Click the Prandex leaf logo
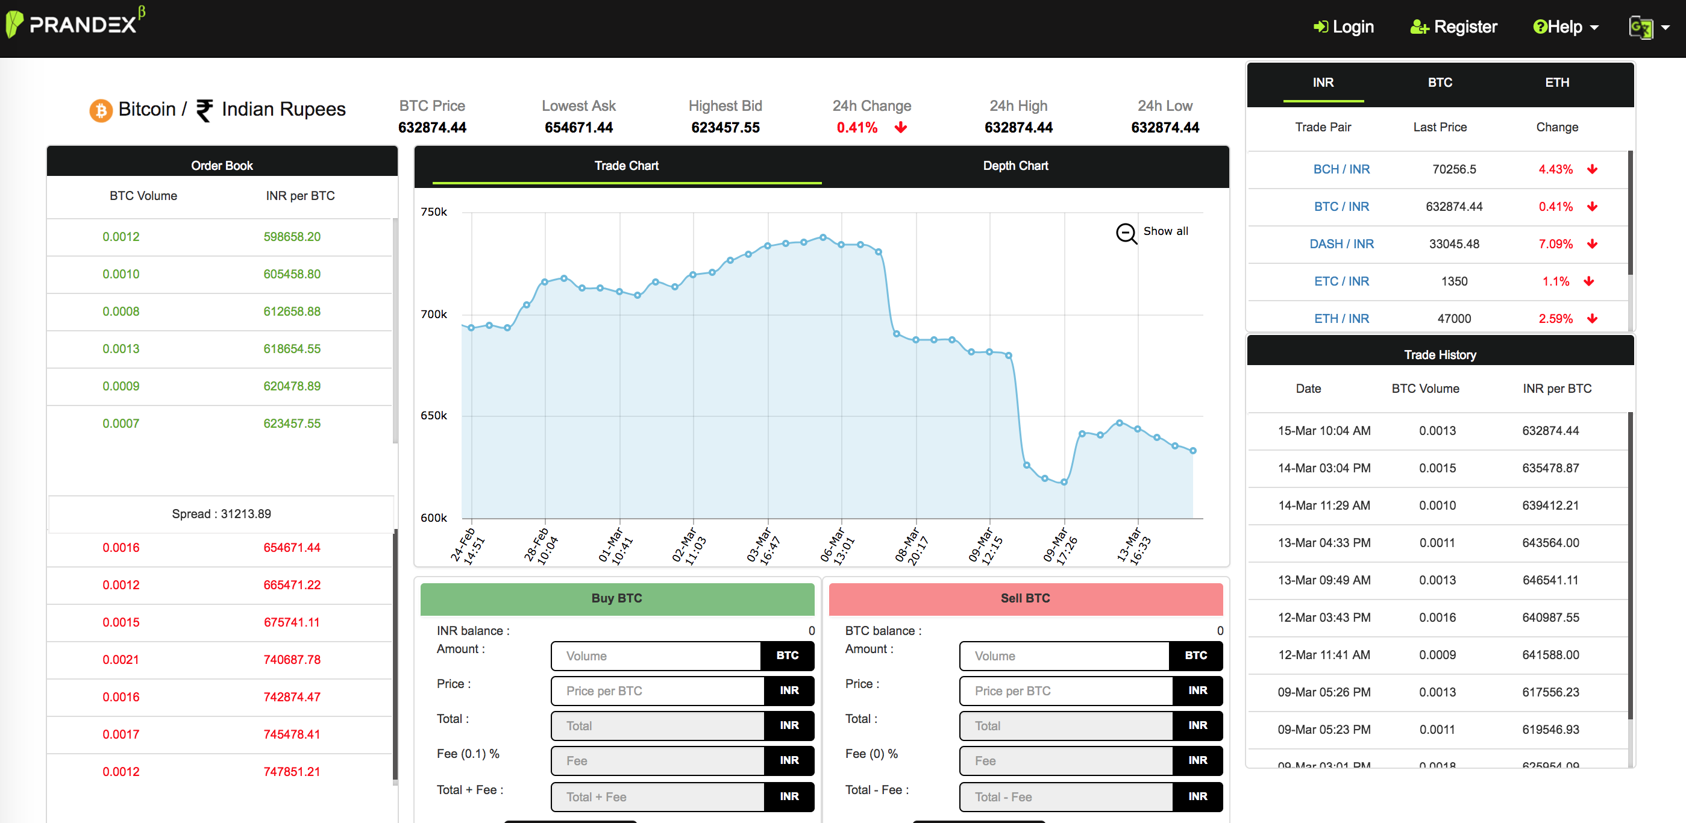 (x=14, y=24)
